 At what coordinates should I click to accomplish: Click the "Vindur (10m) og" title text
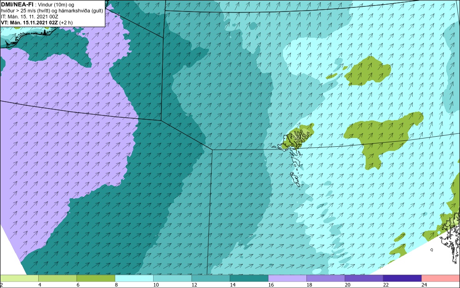[x=56, y=5]
